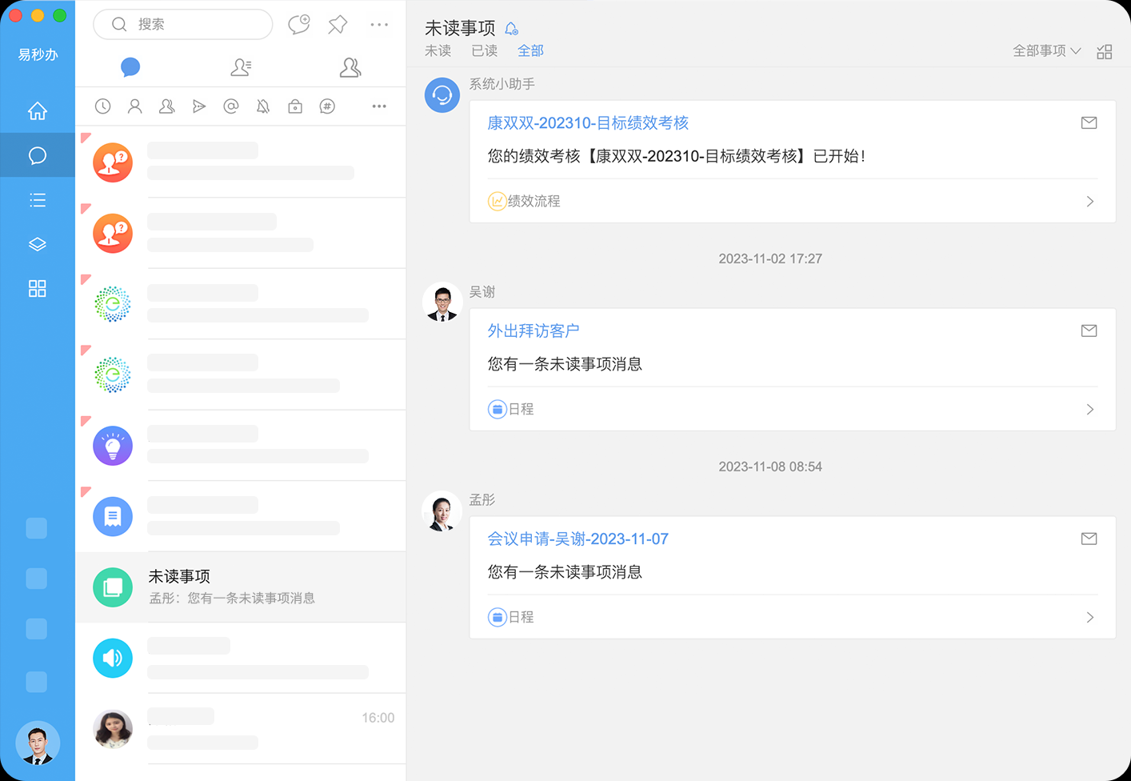This screenshot has width=1131, height=781.
Task: Open the lightbulb icon conversation
Action: (x=241, y=446)
